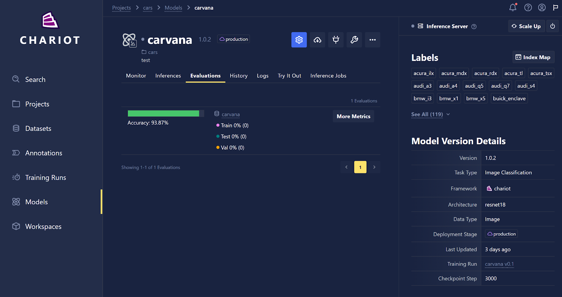
Task: Open the Try It Out tab
Action: pyautogui.click(x=289, y=76)
